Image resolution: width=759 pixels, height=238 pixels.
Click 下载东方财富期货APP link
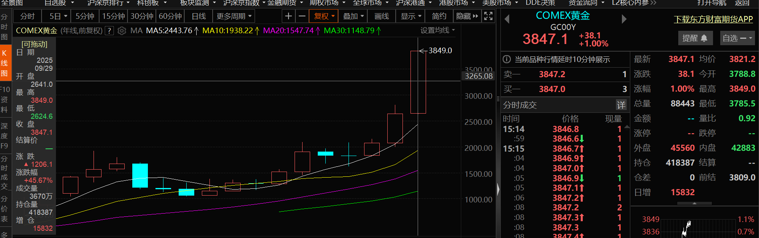coord(713,19)
